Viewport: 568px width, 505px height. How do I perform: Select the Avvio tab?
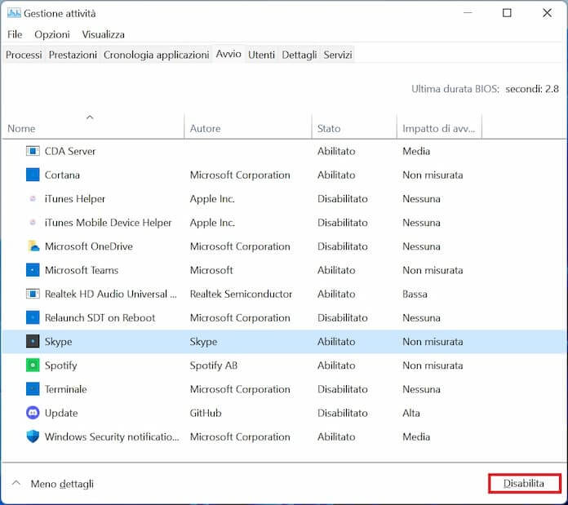[x=229, y=54]
